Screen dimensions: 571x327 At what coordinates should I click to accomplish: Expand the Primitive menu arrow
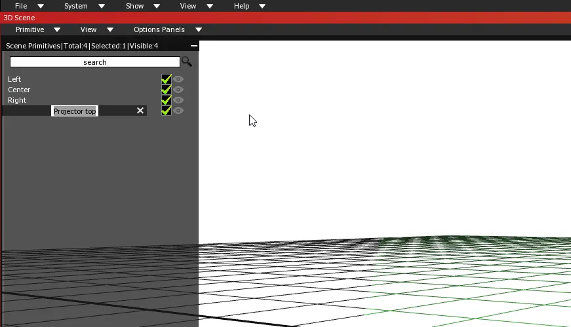[x=57, y=30]
